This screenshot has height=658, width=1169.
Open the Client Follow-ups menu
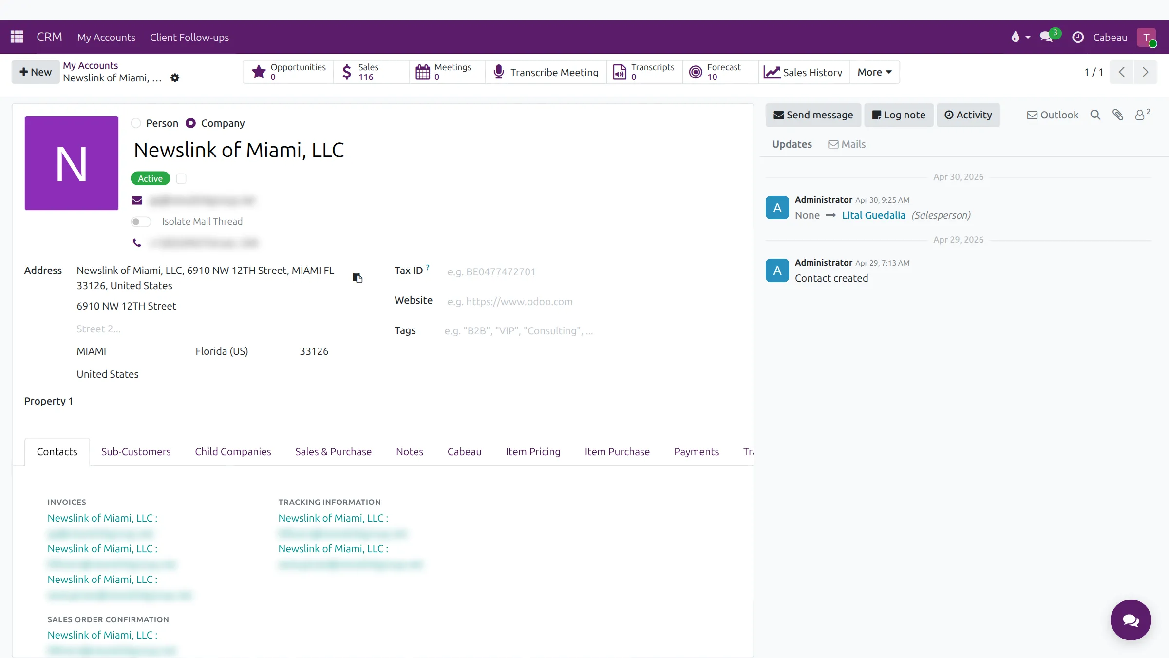[189, 38]
